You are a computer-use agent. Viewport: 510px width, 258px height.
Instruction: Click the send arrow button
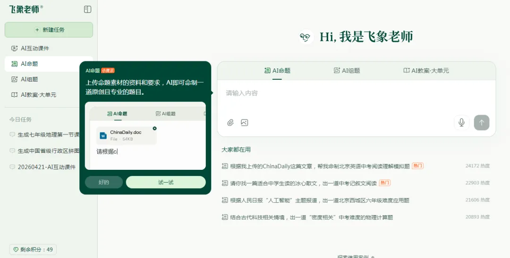click(x=482, y=123)
